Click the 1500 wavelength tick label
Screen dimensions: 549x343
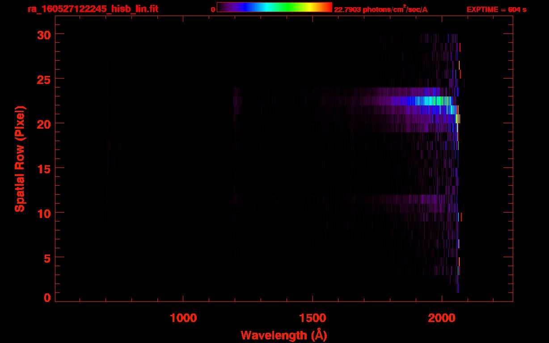[313, 318]
